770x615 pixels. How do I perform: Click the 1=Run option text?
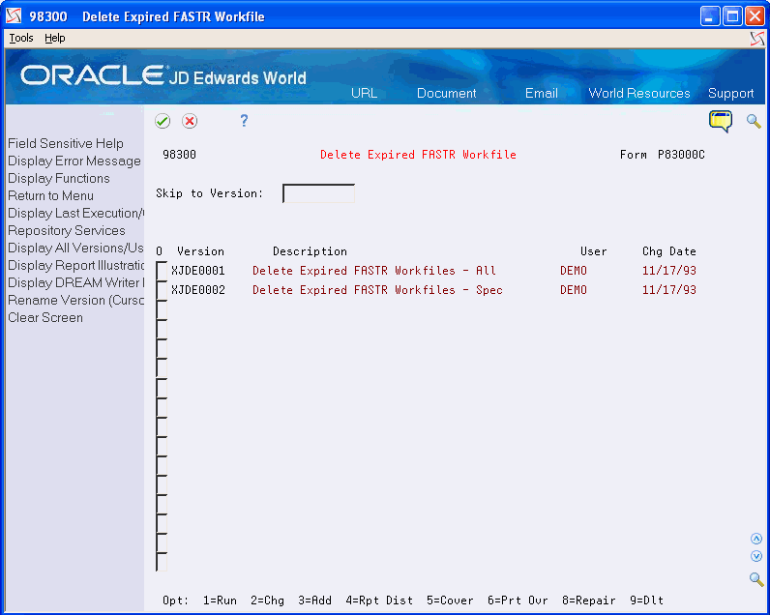point(220,600)
